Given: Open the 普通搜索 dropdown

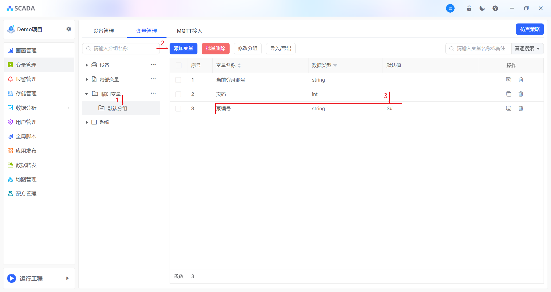Looking at the screenshot, I should pyautogui.click(x=527, y=49).
